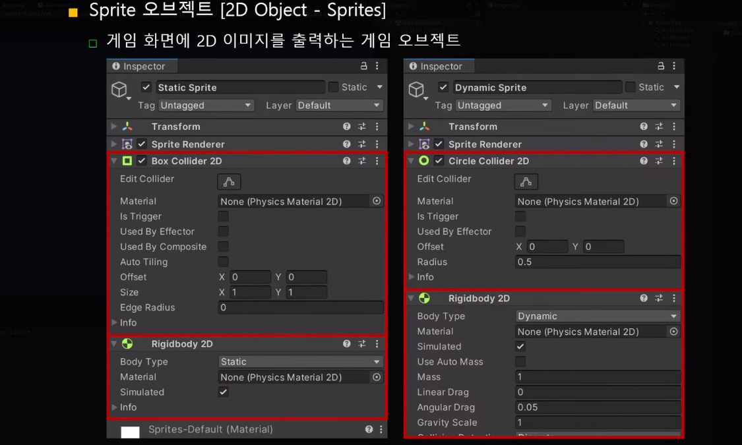This screenshot has height=445, width=742.
Task: Pick Material object for Dynamic Rigidbody 2D
Action: pos(673,332)
